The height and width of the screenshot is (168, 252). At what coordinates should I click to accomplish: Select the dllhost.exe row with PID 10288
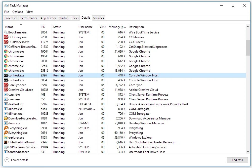[x=124, y=114]
